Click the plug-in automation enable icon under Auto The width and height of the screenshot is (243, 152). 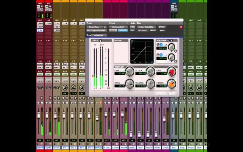133,27
